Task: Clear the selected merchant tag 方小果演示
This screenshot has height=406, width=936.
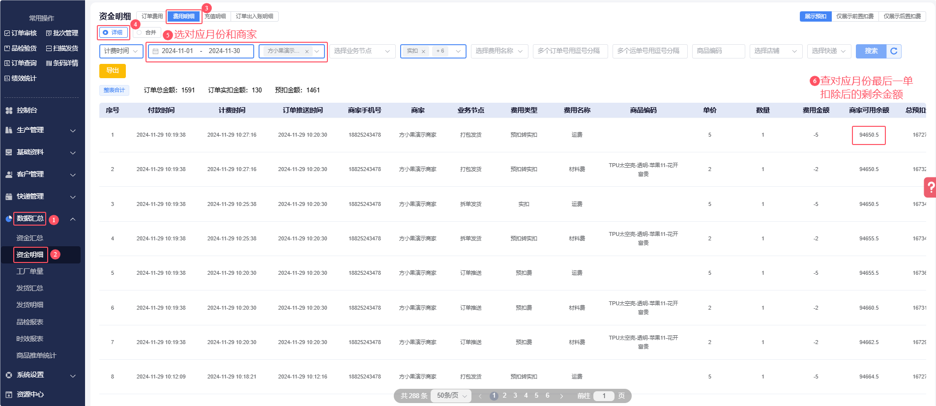Action: point(307,51)
